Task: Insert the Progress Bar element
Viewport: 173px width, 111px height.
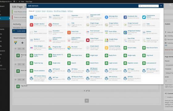Action: (57, 48)
